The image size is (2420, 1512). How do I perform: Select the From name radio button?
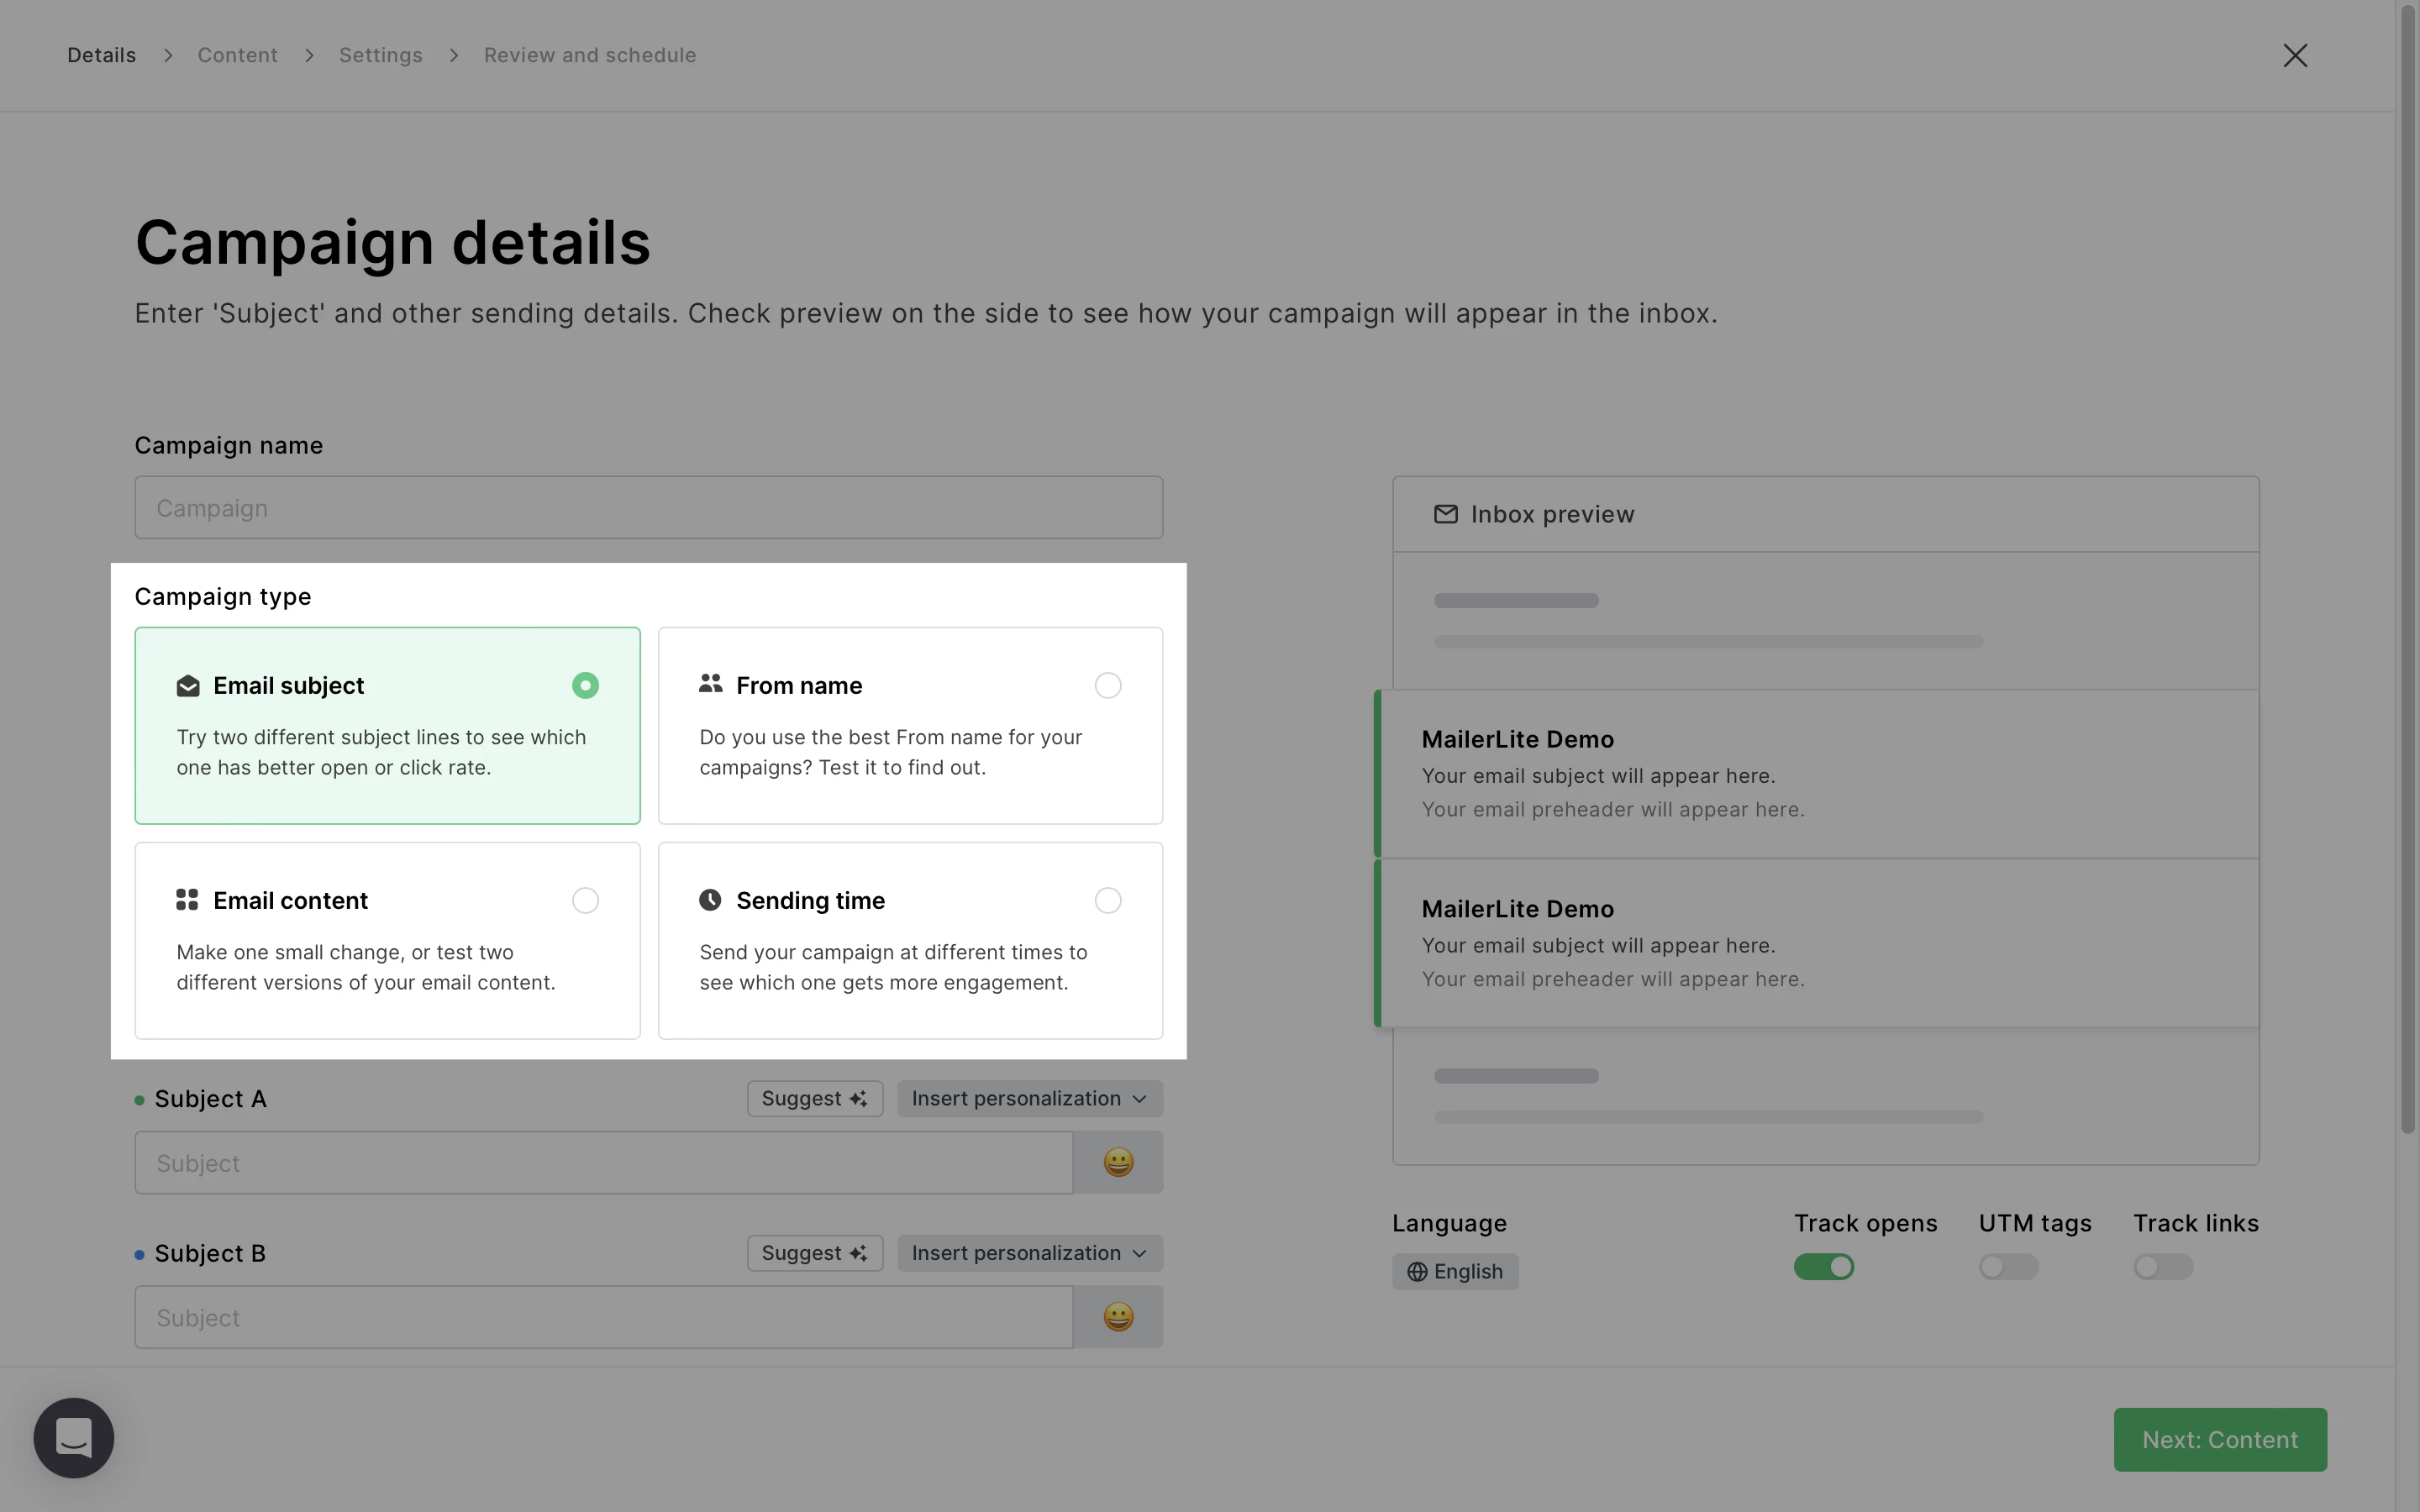coord(1107,686)
